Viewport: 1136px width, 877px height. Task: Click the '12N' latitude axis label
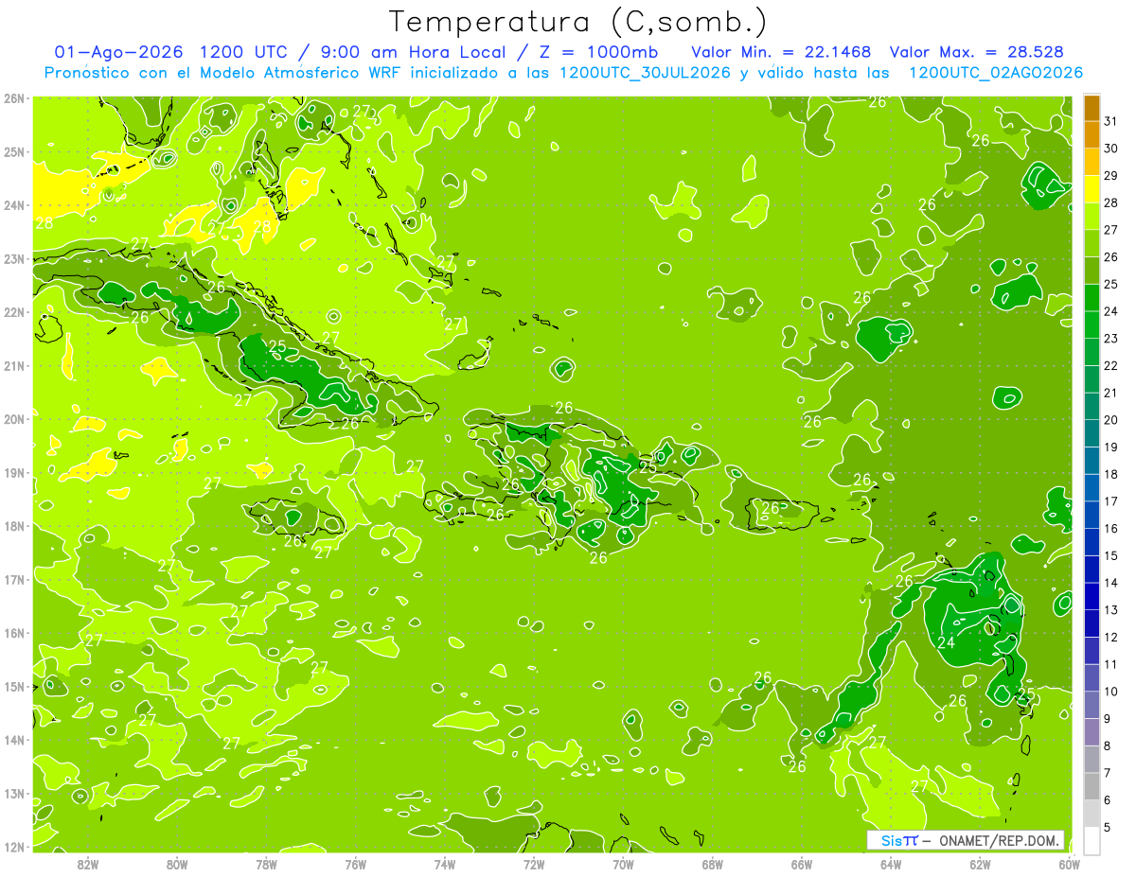click(x=14, y=846)
